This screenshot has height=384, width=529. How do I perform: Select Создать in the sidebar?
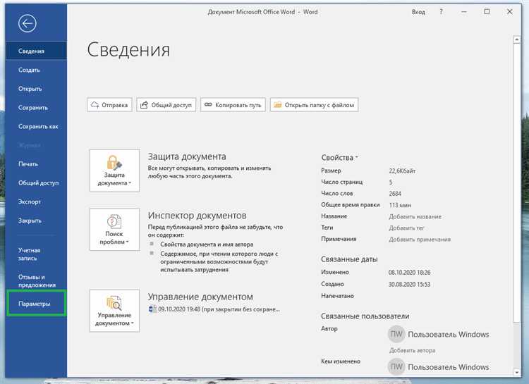[36, 70]
